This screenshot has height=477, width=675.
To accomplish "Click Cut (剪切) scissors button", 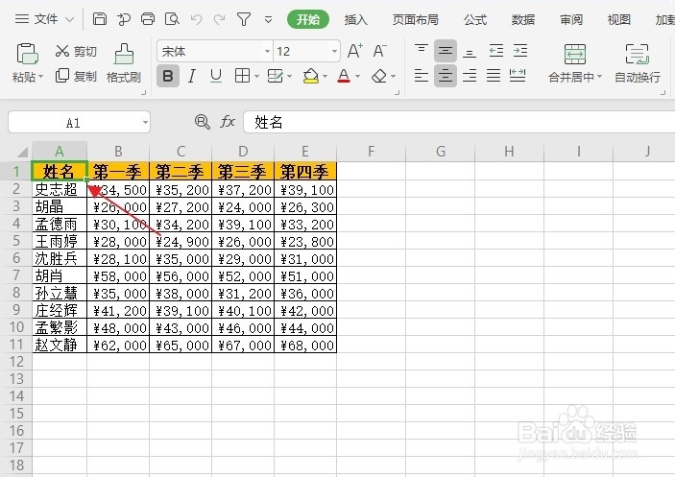I will (x=76, y=51).
